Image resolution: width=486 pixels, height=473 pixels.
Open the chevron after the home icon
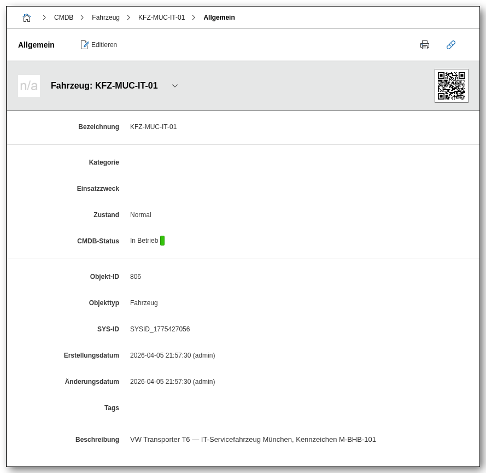[44, 17]
